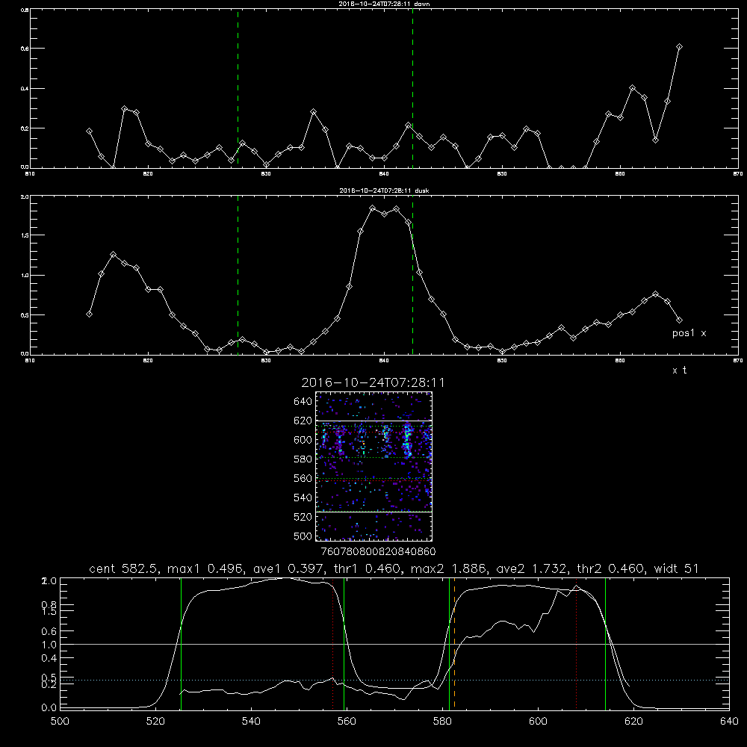Screen dimensions: 747x747
Task: Click the white horizontal line at 620 in the spectrogram
Action: pos(374,421)
